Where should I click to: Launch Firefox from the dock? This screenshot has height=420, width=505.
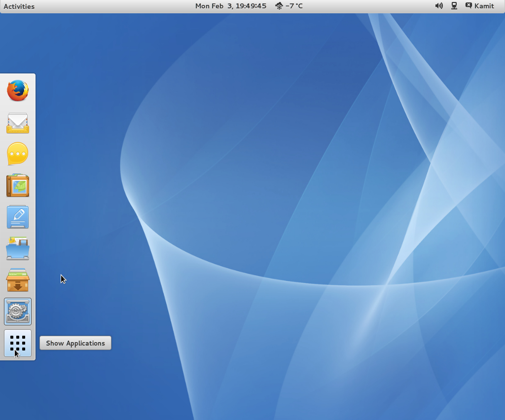(x=18, y=91)
